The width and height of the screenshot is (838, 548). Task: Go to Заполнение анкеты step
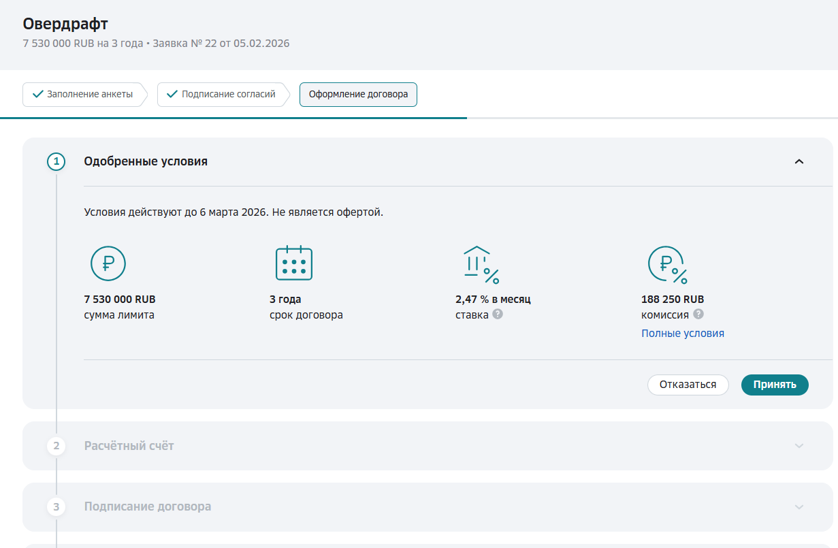(x=85, y=95)
